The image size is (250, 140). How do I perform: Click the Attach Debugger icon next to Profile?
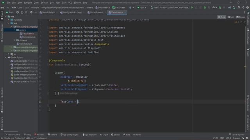click(220, 7)
